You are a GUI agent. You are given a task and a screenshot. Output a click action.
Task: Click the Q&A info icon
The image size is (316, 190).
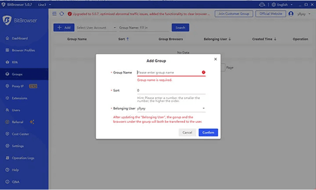tap(7, 182)
